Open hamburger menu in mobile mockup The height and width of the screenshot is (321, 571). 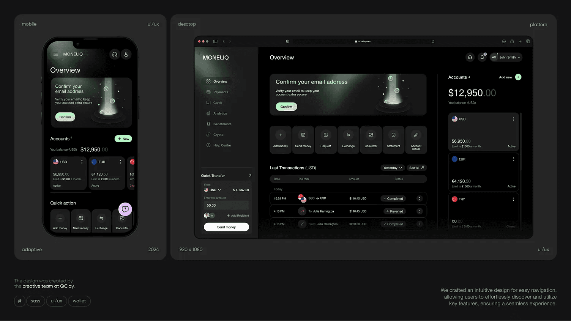[56, 54]
